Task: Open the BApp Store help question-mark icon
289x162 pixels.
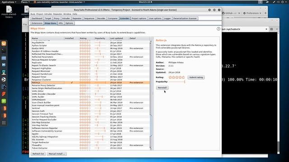Action: point(219,29)
